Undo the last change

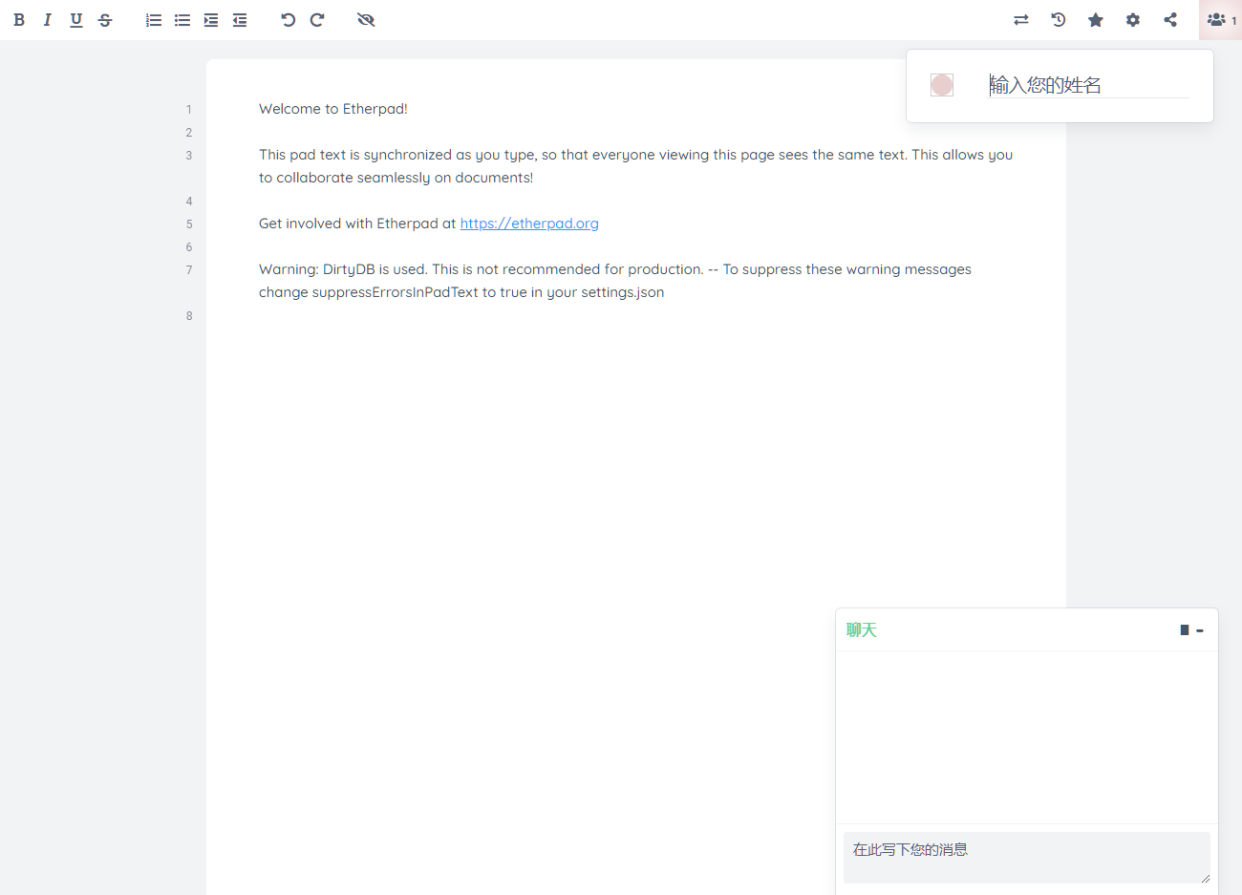(x=289, y=20)
